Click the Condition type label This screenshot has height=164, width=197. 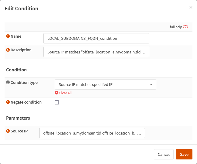pyautogui.click(x=24, y=82)
